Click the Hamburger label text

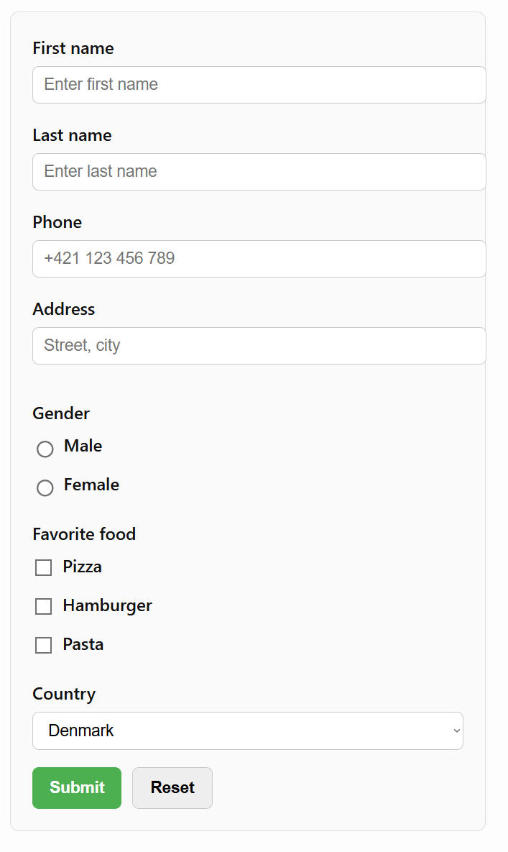(107, 606)
